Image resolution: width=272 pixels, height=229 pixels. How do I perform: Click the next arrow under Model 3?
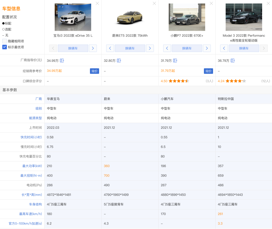pos(264,48)
